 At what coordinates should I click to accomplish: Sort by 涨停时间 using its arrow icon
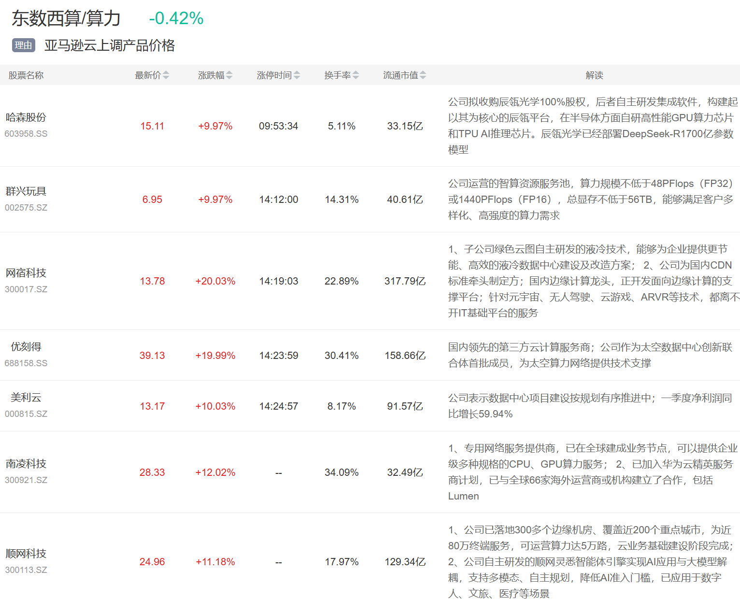click(297, 75)
